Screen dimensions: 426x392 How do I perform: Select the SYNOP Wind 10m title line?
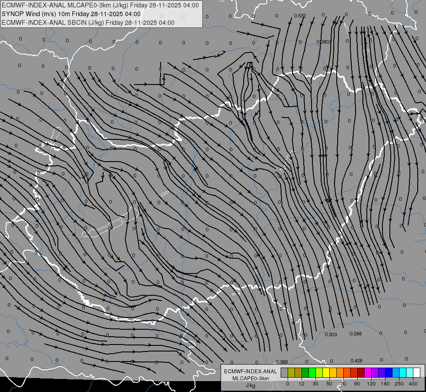71,14
